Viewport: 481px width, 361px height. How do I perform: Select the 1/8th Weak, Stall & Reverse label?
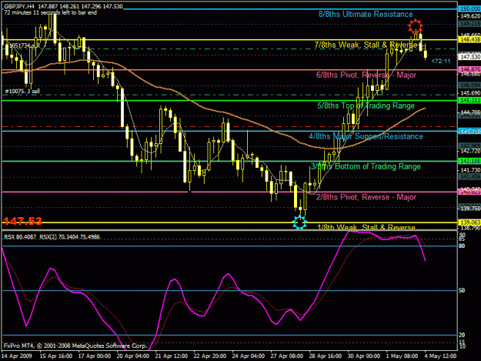(x=366, y=227)
